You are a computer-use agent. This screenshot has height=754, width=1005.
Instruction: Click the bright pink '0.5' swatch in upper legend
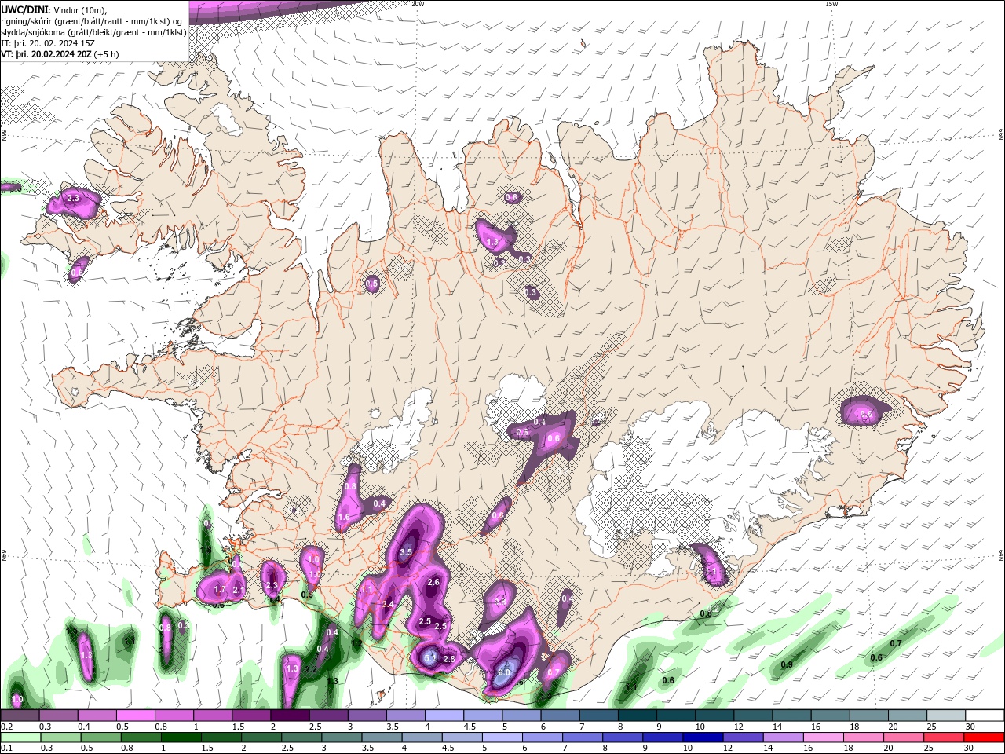135,716
